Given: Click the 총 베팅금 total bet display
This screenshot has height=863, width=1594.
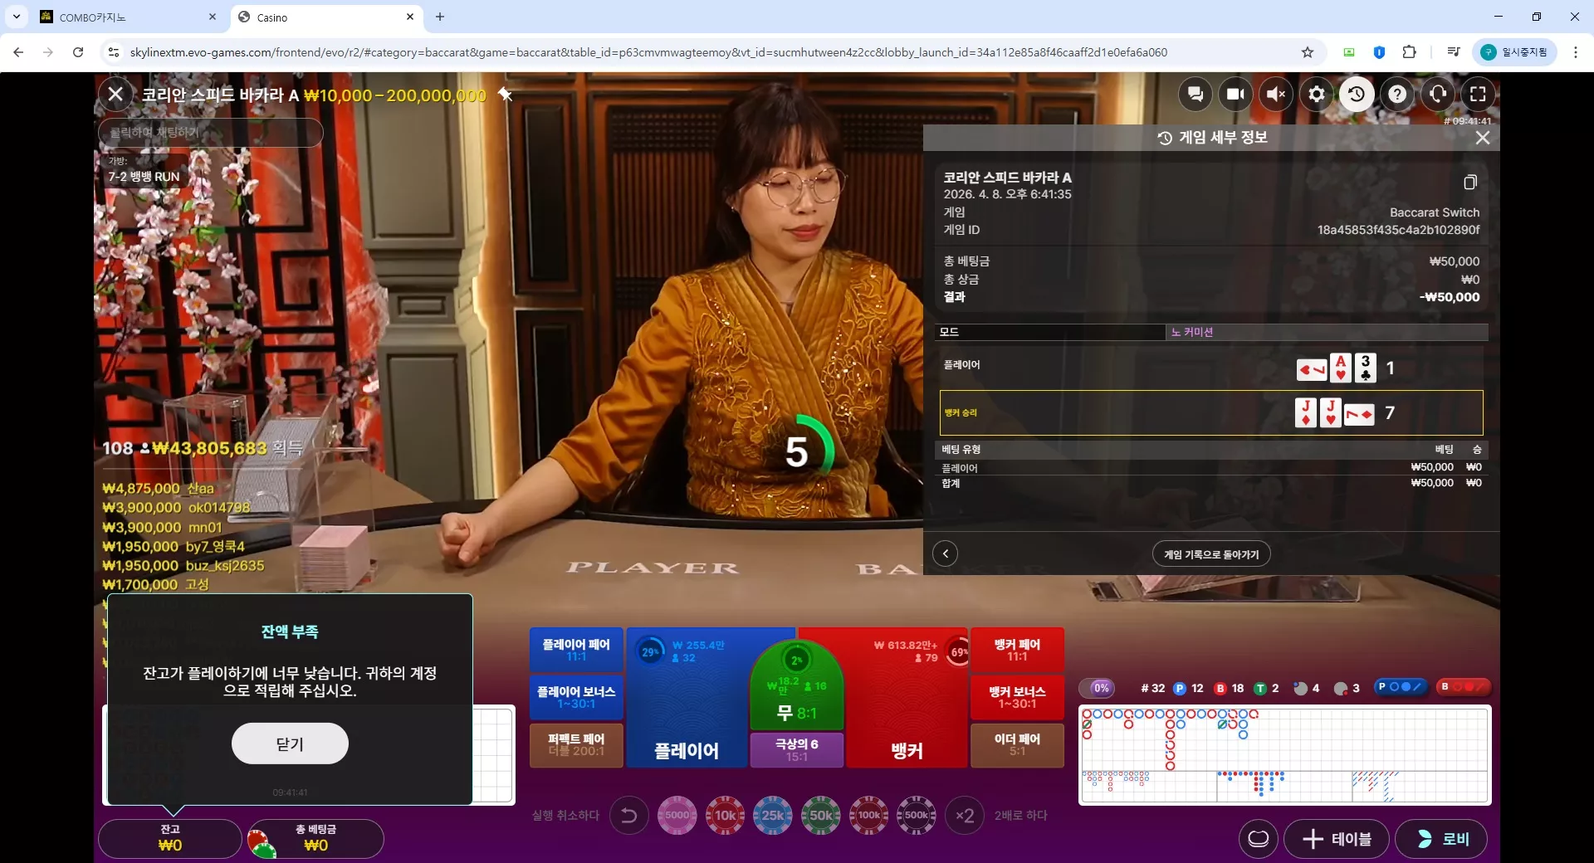Looking at the screenshot, I should (315, 838).
